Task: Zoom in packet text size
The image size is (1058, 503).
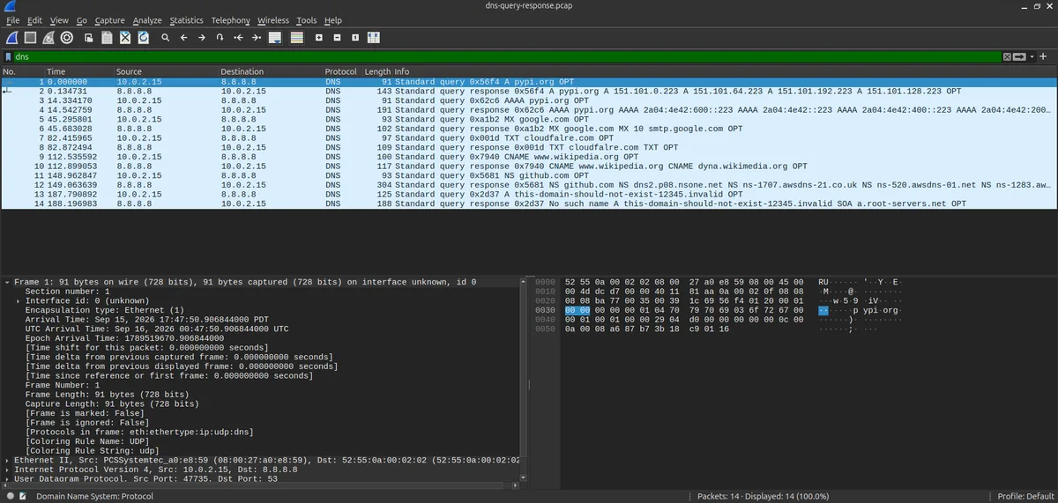Action: pyautogui.click(x=318, y=38)
